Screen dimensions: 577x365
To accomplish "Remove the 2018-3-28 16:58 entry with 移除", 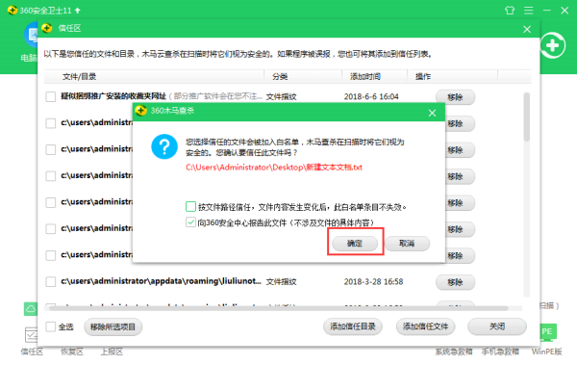I will (455, 282).
